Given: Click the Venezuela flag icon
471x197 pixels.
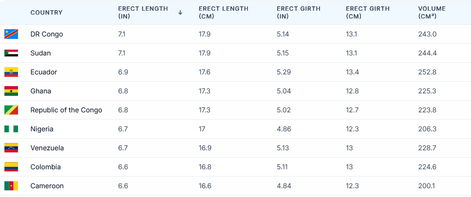Looking at the screenshot, I should pyautogui.click(x=11, y=148).
